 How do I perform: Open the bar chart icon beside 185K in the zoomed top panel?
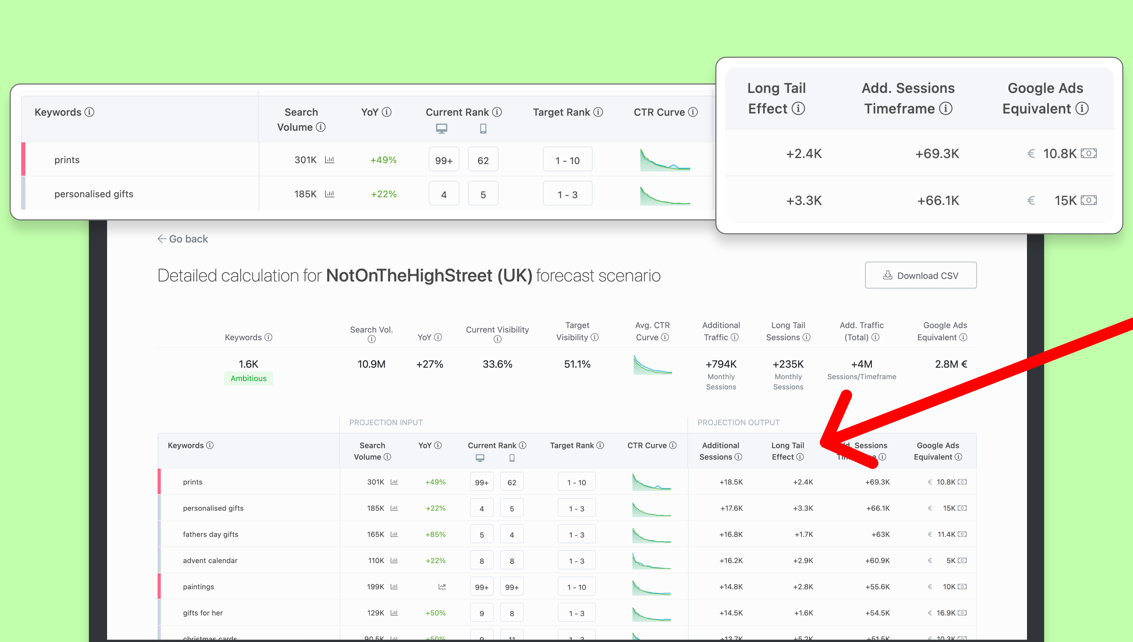[x=330, y=194]
